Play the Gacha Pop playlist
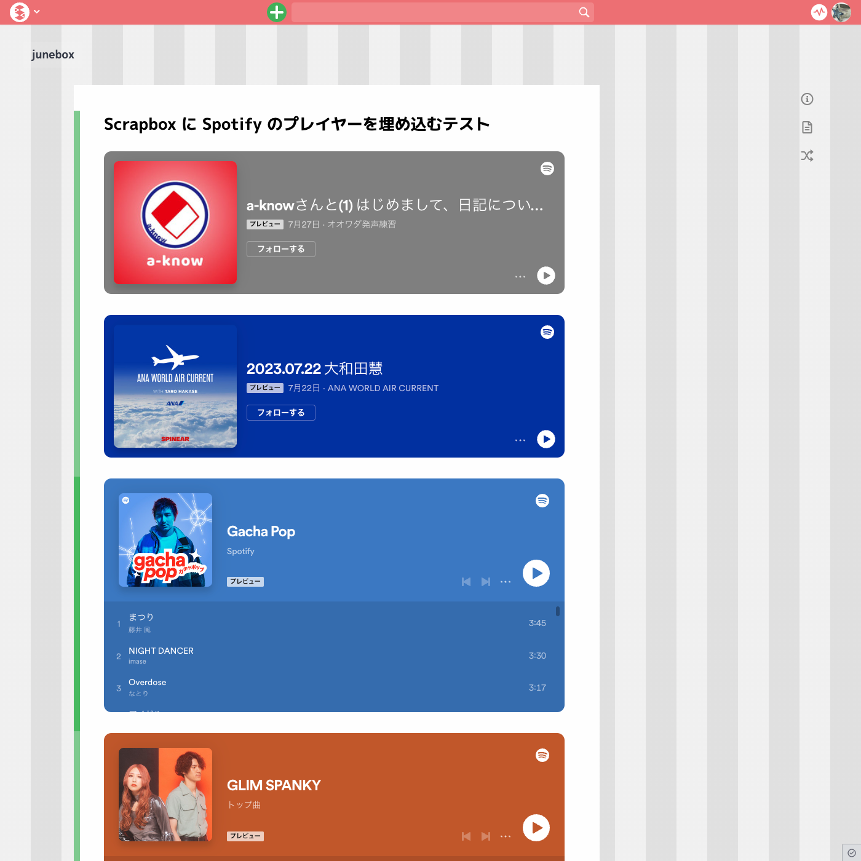This screenshot has height=861, width=861. click(x=536, y=573)
